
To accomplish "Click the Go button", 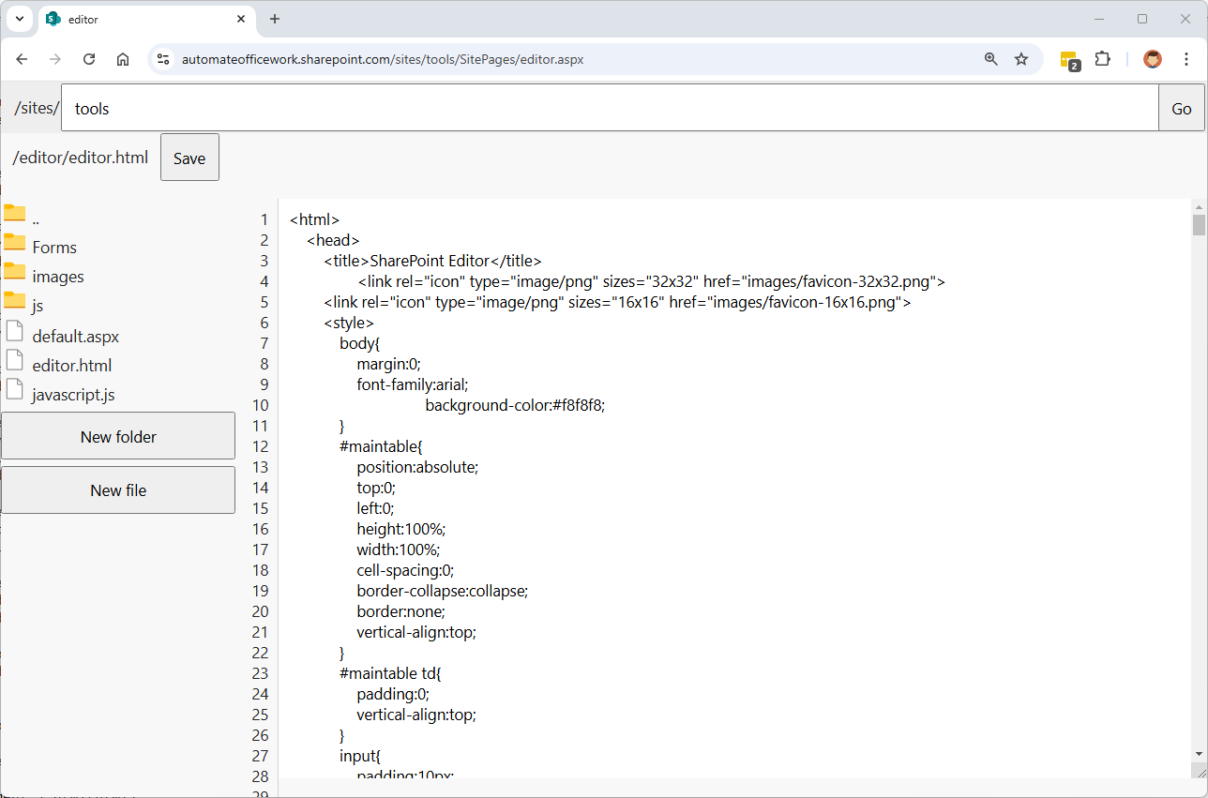I will tap(1182, 108).
